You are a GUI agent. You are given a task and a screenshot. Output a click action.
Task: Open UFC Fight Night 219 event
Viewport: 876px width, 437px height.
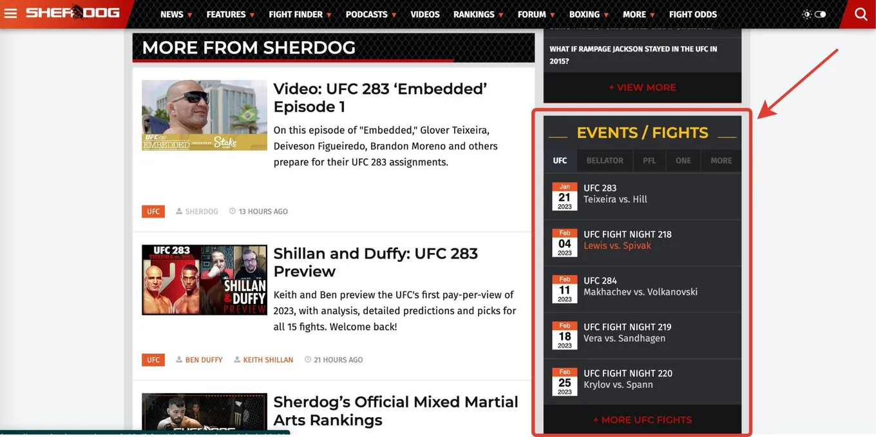coord(642,335)
